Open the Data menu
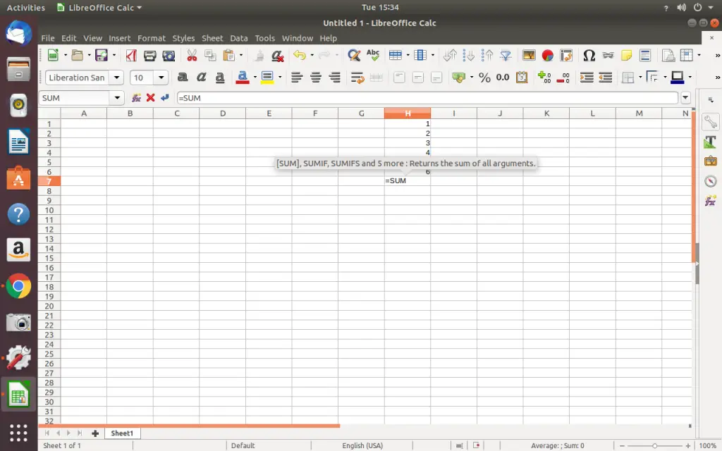 coord(238,38)
